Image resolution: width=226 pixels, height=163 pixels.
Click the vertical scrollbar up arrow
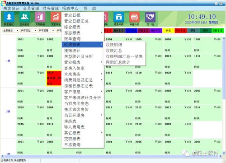click(x=224, y=38)
